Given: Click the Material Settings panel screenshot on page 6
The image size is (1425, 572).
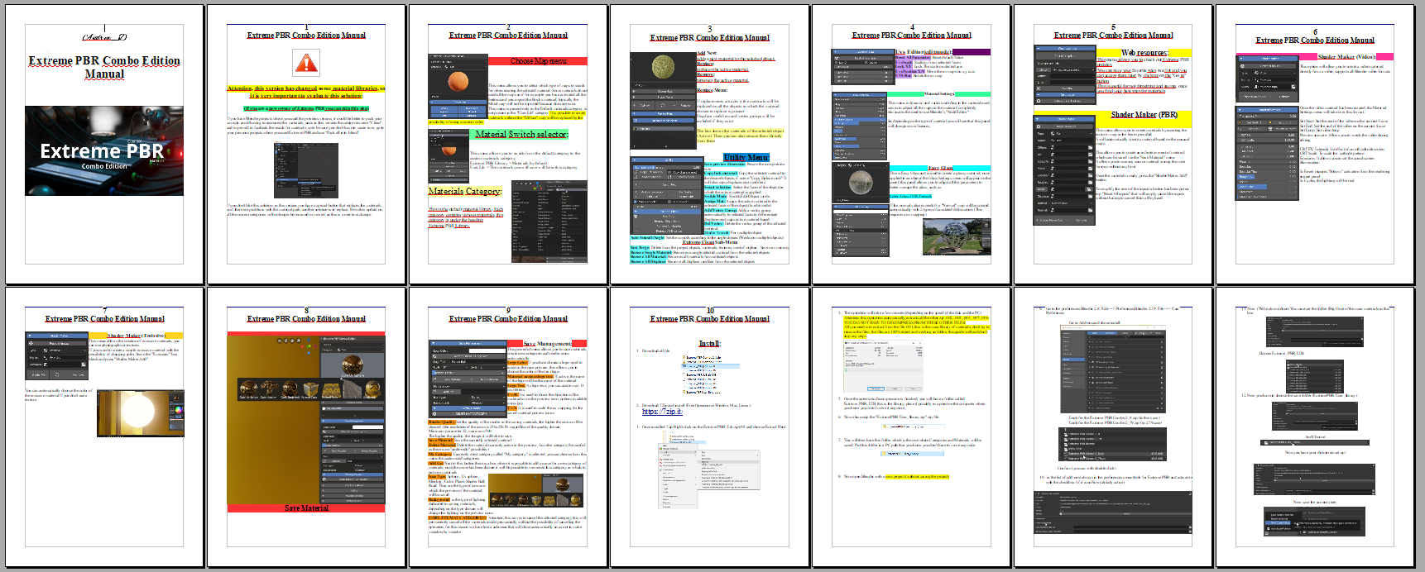Looking at the screenshot, I should pos(1266,153).
